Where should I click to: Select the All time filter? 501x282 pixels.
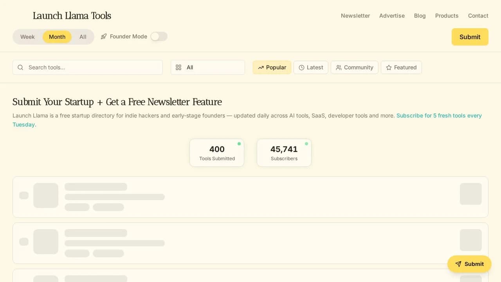[83, 37]
